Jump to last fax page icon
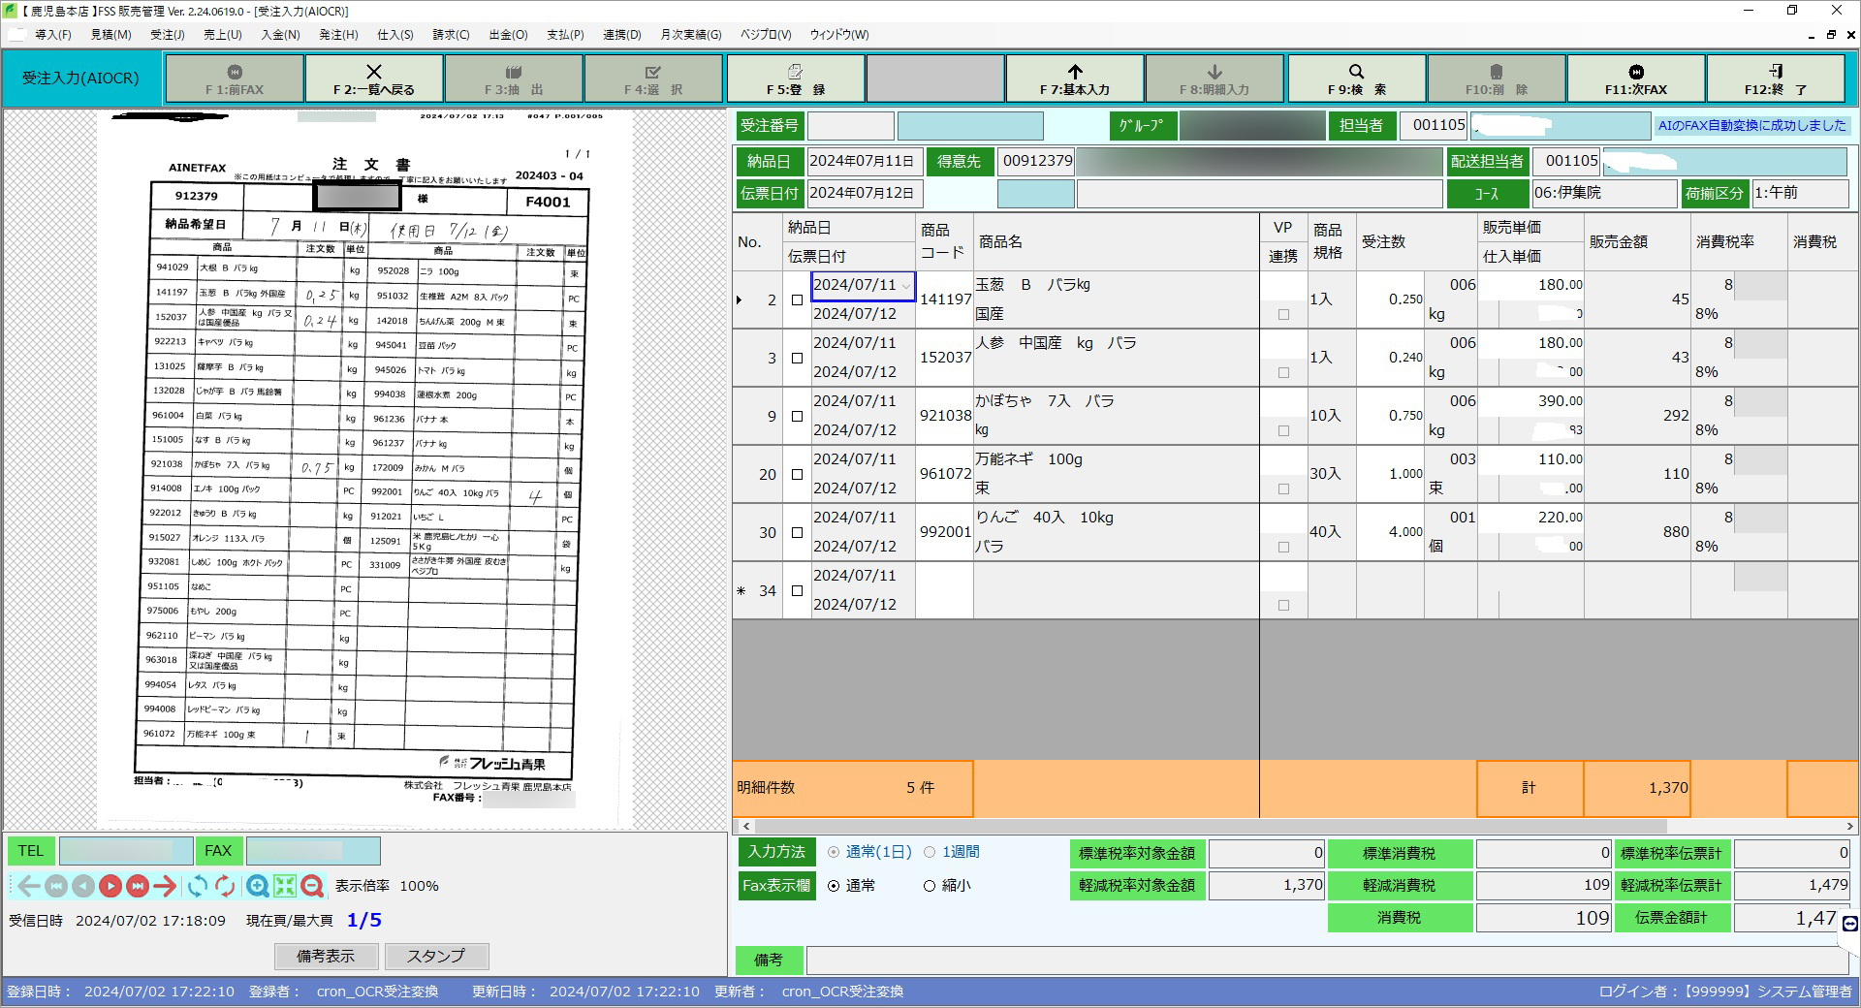This screenshot has width=1861, height=1008. [138, 885]
